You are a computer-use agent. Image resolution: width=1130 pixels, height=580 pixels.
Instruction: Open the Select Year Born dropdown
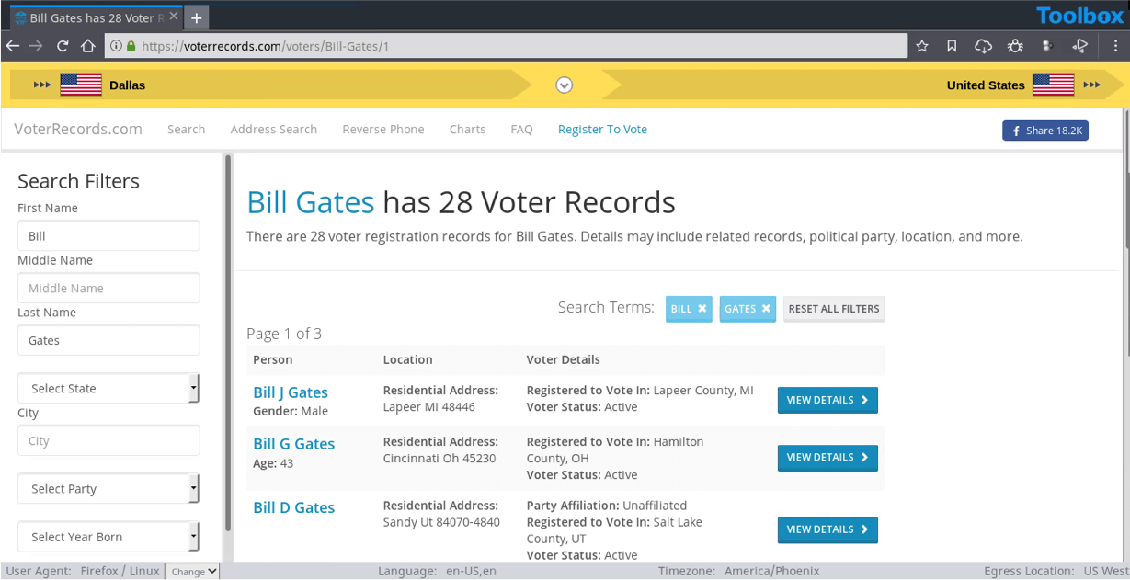click(x=108, y=537)
